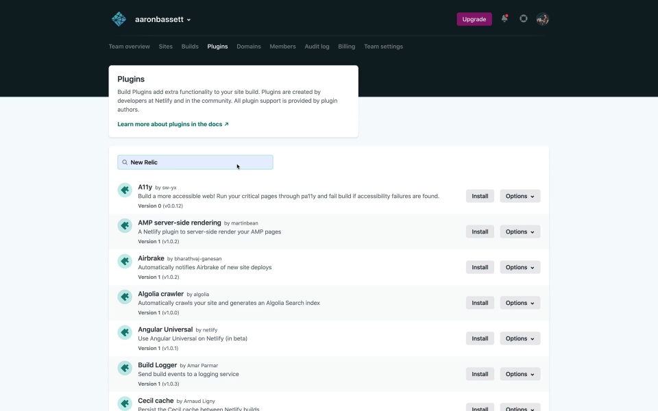Click the search magnifier icon

tap(125, 162)
